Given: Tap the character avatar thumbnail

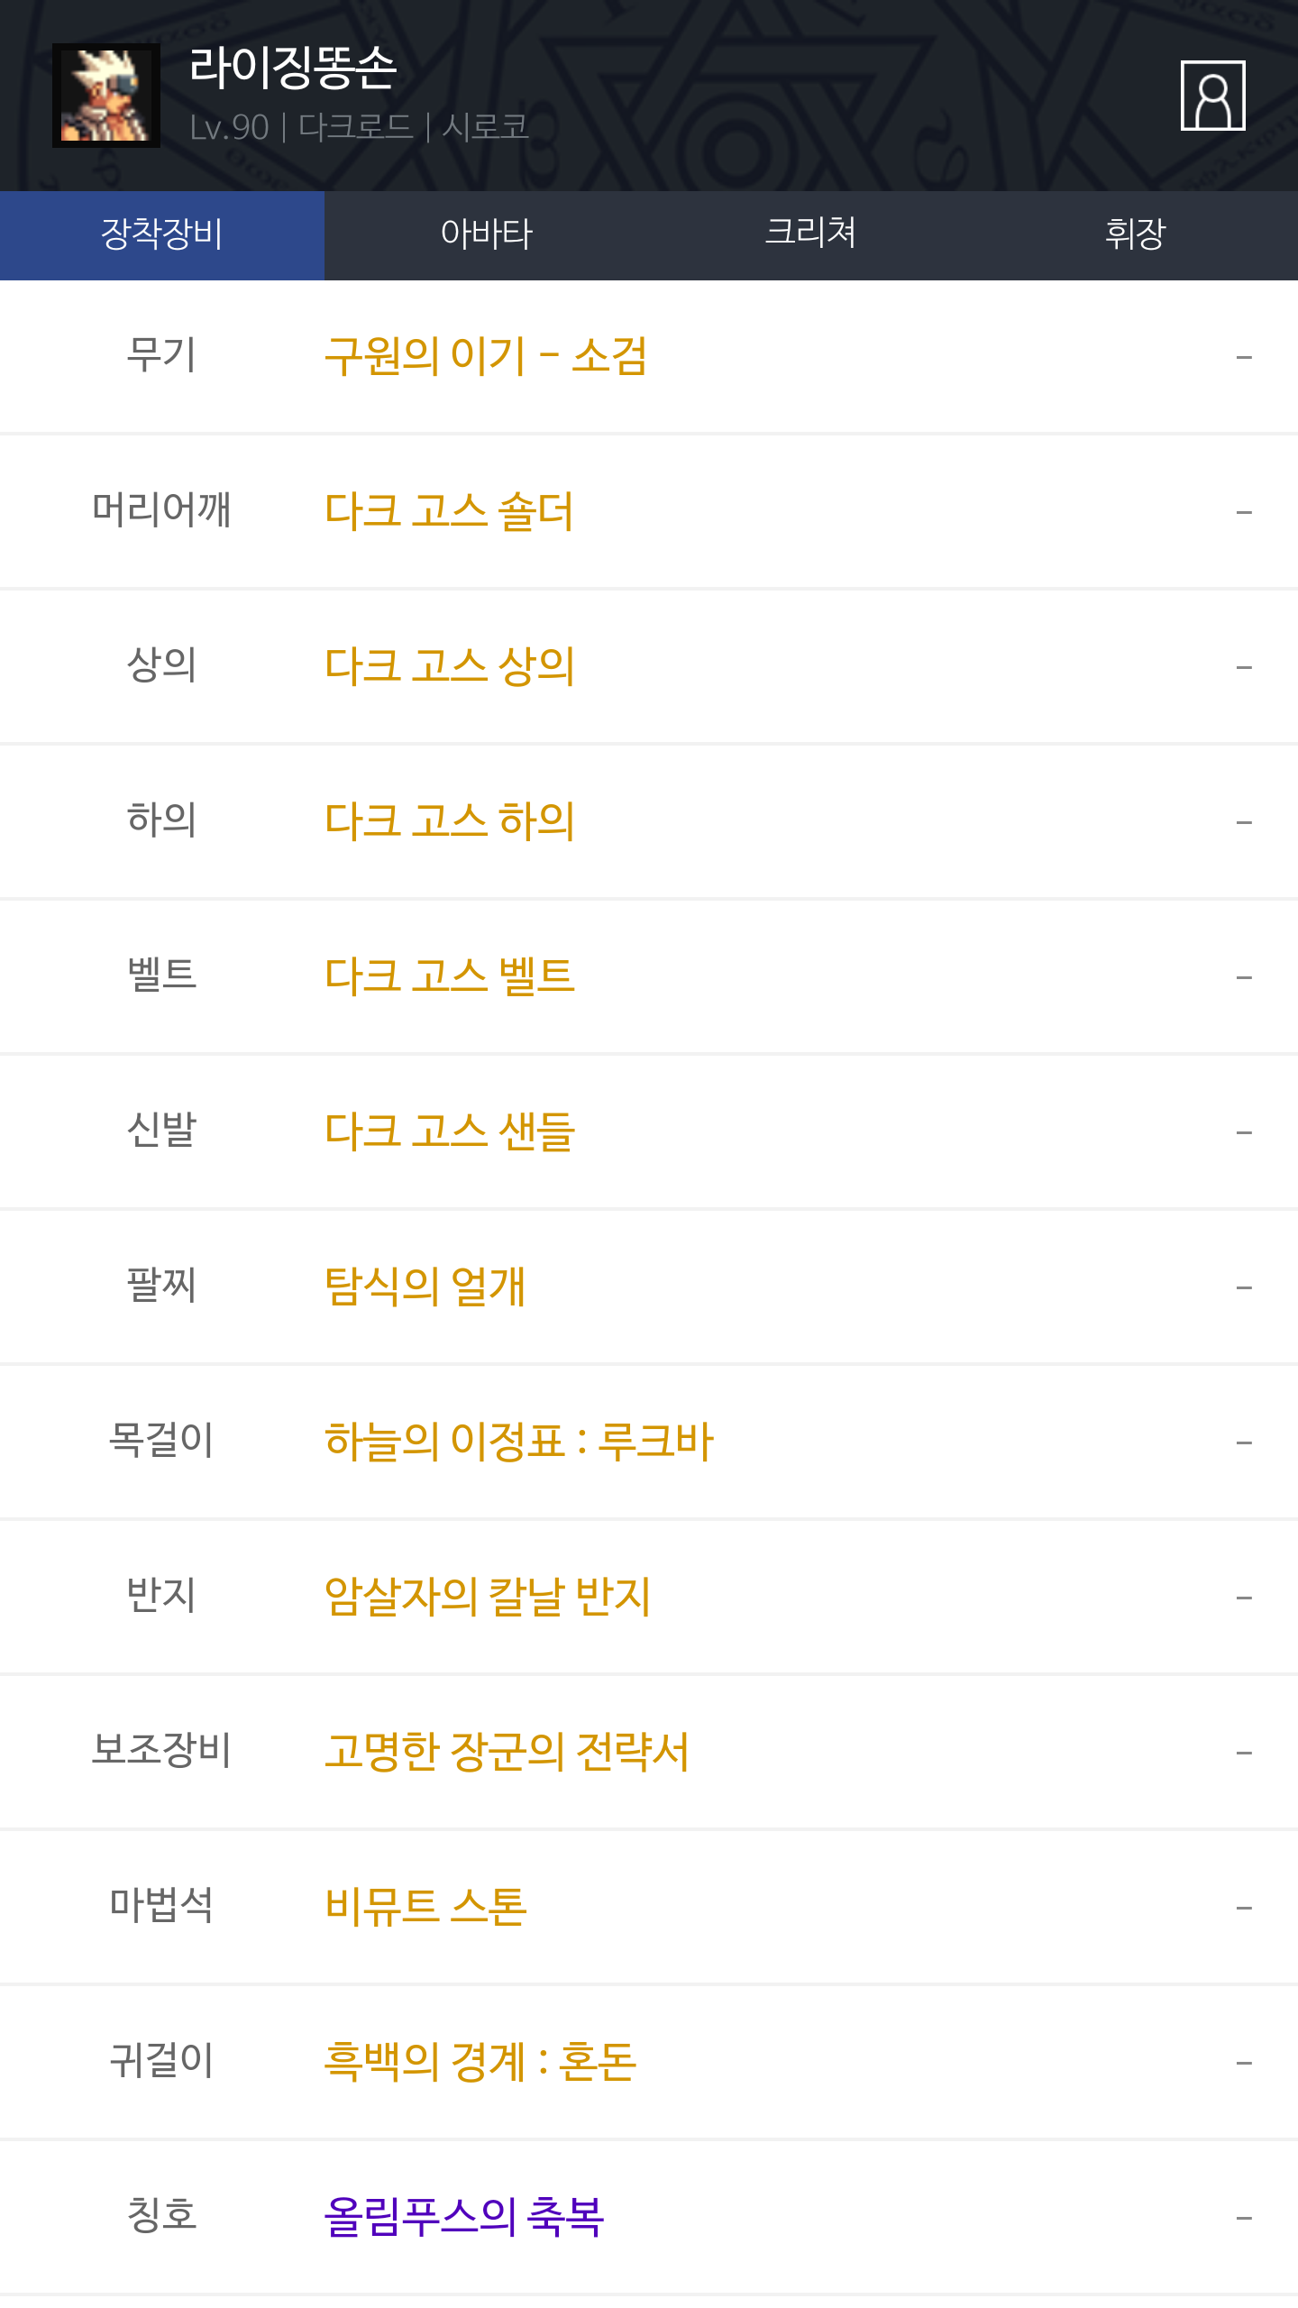Looking at the screenshot, I should (x=106, y=96).
